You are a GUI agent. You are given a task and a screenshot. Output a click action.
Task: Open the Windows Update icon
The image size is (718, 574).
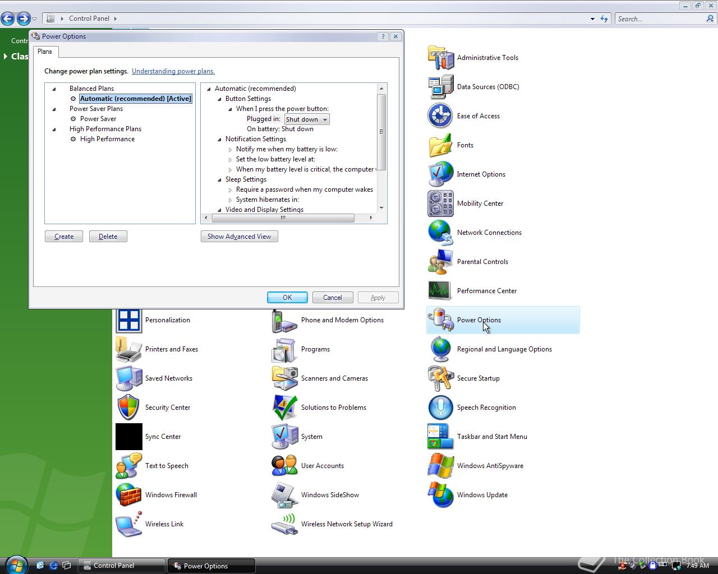(x=440, y=495)
